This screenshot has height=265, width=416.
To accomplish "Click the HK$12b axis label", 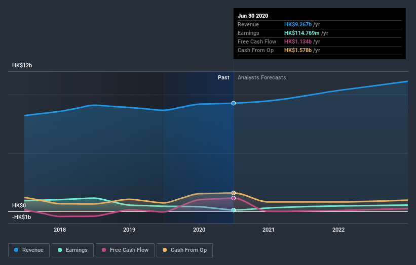I will pos(22,65).
